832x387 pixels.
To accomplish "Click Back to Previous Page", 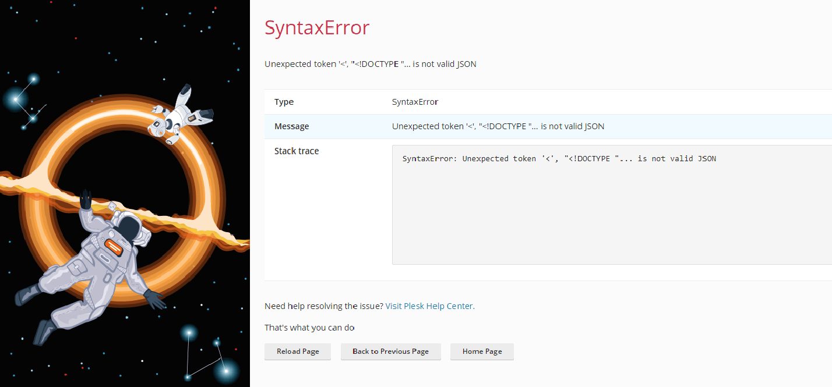I will click(390, 352).
